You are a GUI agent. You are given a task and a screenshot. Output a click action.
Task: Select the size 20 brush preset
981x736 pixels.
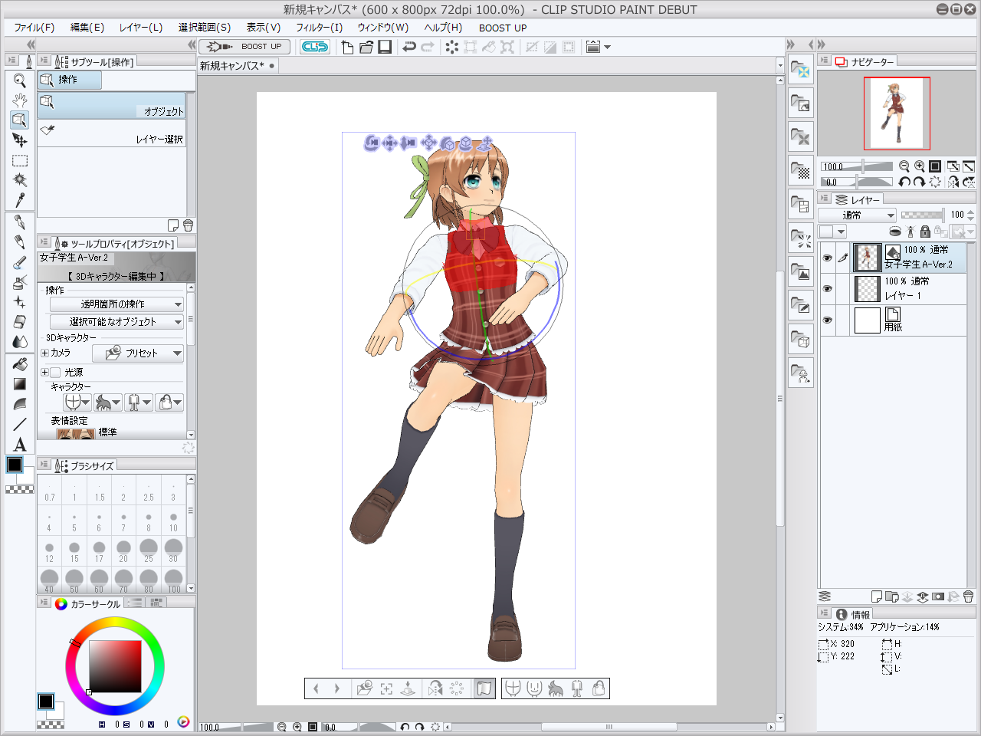point(123,551)
